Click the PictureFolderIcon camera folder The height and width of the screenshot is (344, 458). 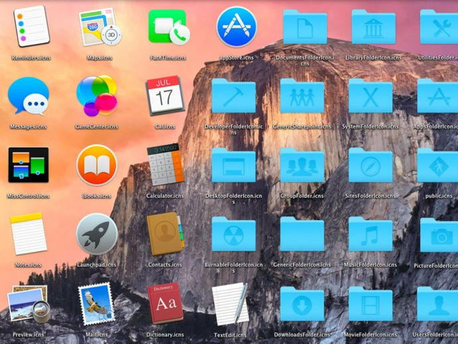click(x=439, y=235)
